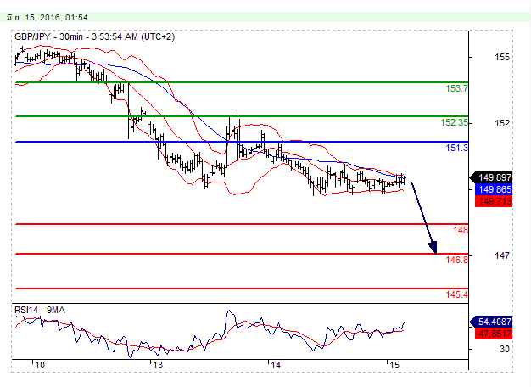Click the 147 price axis label
The height and width of the screenshot is (387, 531).
[x=502, y=255]
